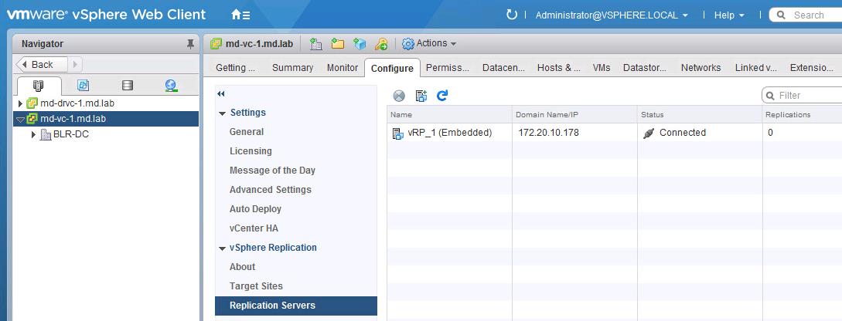This screenshot has height=321, width=842.
Task: Switch to the Getting Started tab
Action: (235, 68)
